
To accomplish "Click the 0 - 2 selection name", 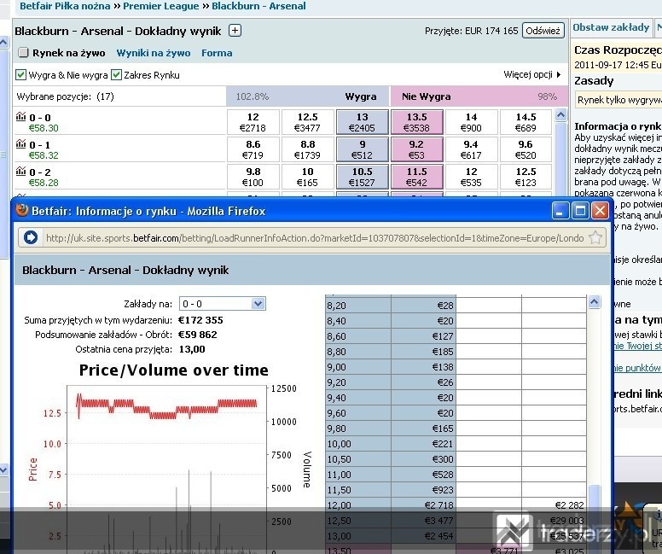I will click(x=40, y=172).
